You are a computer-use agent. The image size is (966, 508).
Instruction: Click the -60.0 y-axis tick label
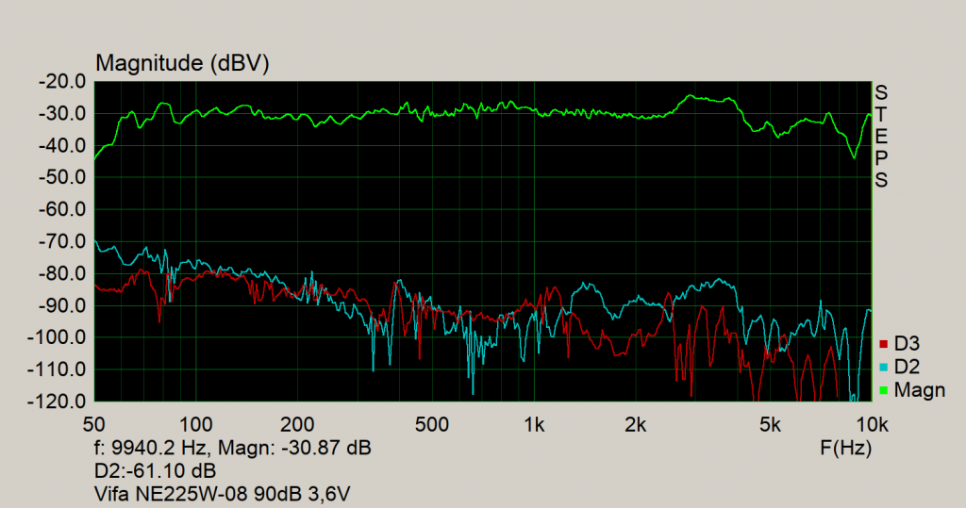62,209
